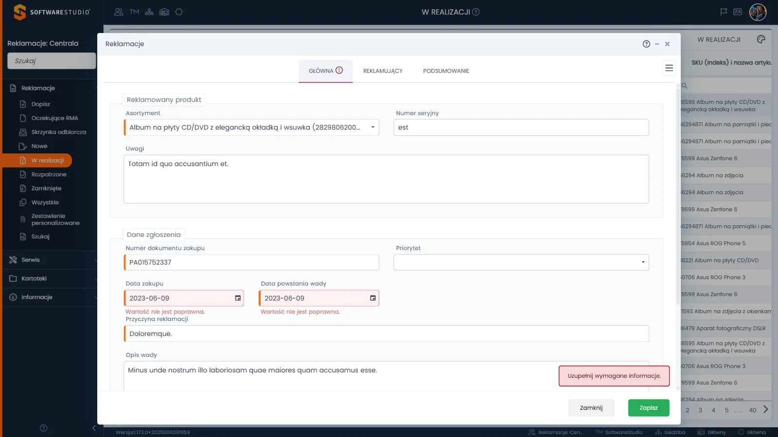Click the help icon in dialog header

(x=646, y=44)
